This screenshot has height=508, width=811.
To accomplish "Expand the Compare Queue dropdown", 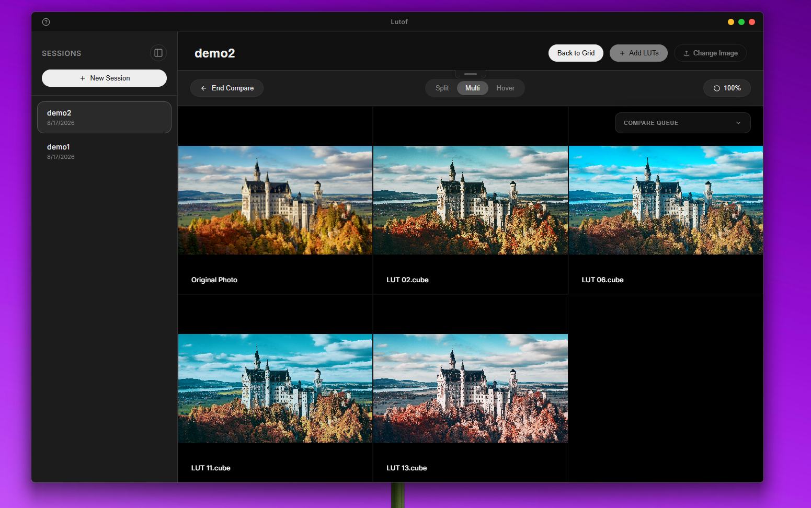I will pyautogui.click(x=682, y=123).
